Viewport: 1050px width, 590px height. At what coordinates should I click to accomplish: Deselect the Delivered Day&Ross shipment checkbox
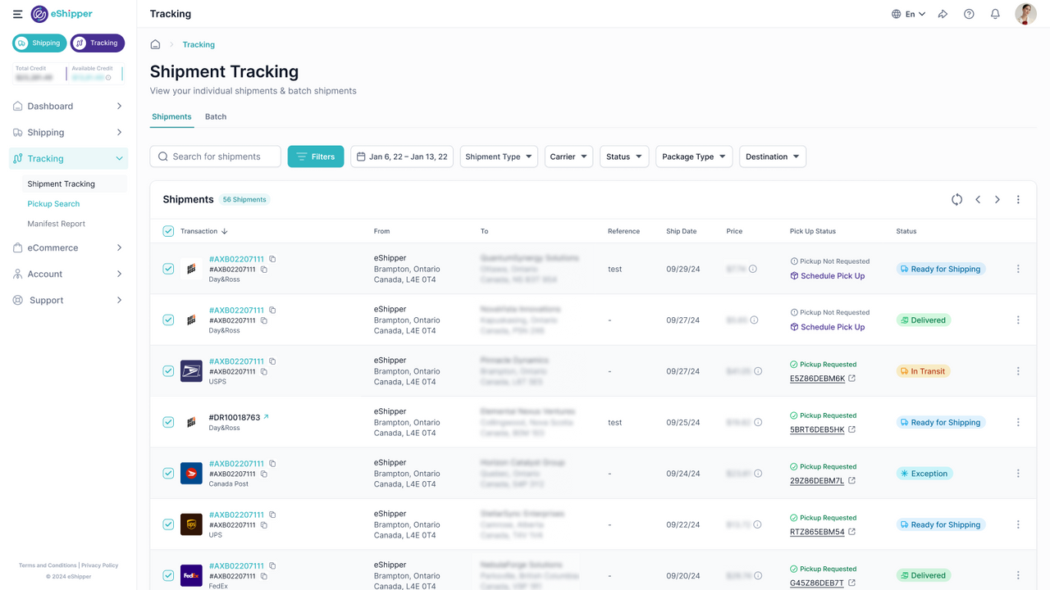[168, 320]
